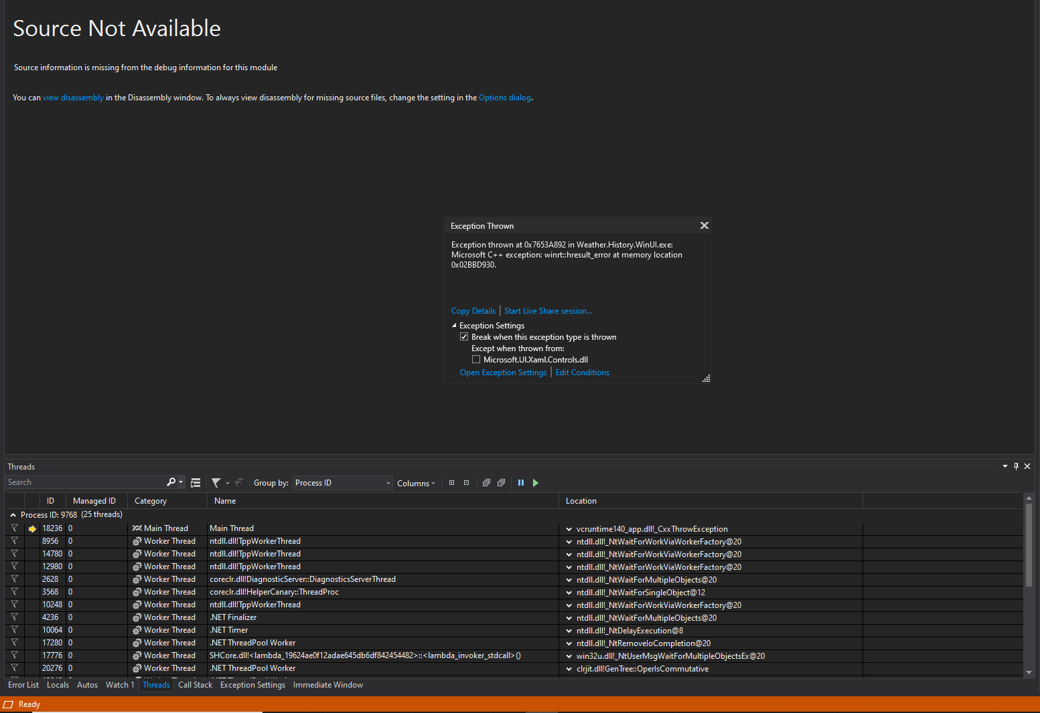Click Threads list vertical scrollbar thumb

(1029, 545)
